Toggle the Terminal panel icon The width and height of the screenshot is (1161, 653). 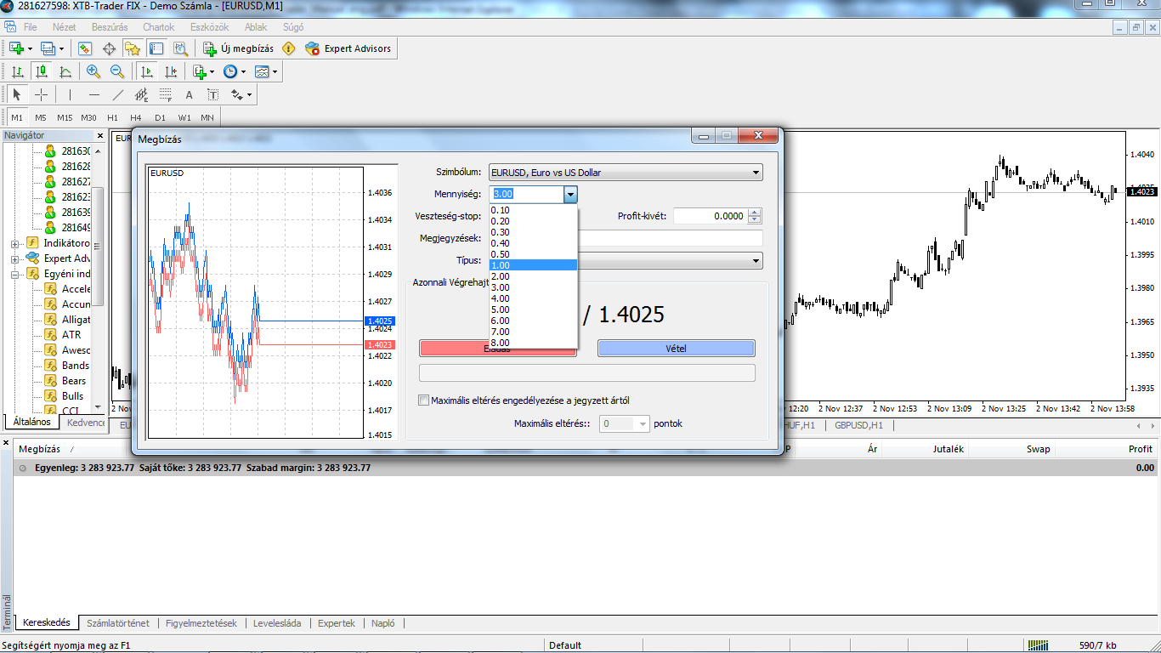click(156, 48)
